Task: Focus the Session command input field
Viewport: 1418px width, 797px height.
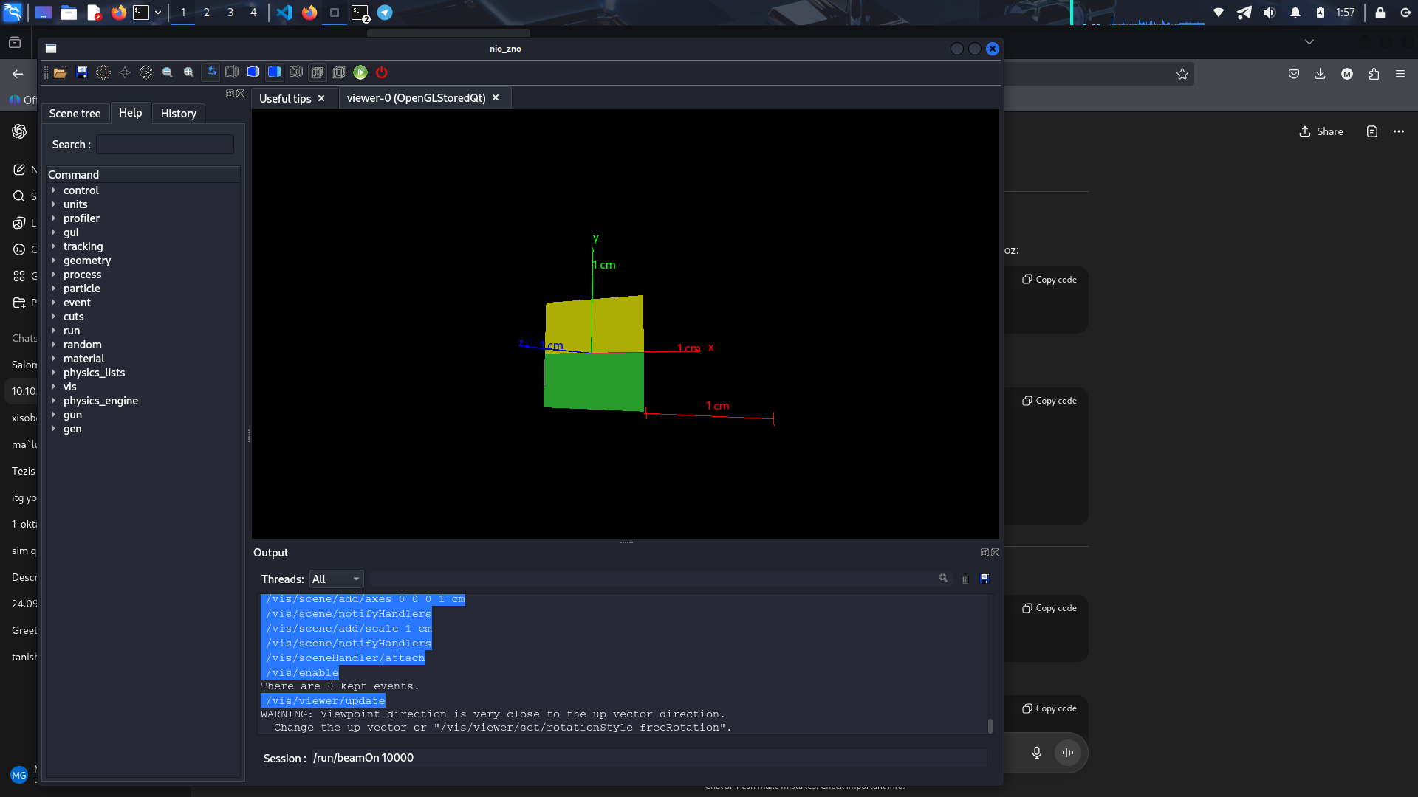Action: [648, 758]
